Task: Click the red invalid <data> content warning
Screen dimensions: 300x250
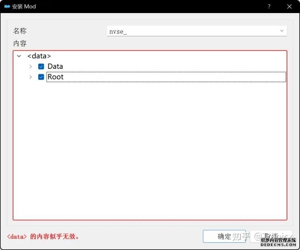Action: pos(43,237)
